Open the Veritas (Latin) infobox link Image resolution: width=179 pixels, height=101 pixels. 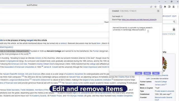pos(160,85)
